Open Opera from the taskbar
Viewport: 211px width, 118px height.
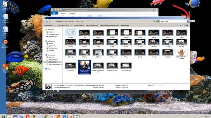click(x=28, y=117)
